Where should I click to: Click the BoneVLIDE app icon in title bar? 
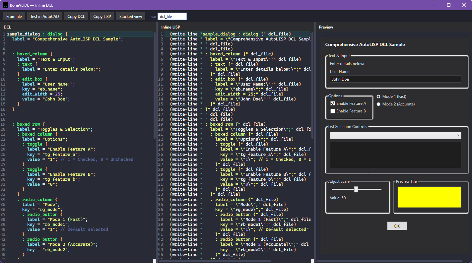(6, 5)
